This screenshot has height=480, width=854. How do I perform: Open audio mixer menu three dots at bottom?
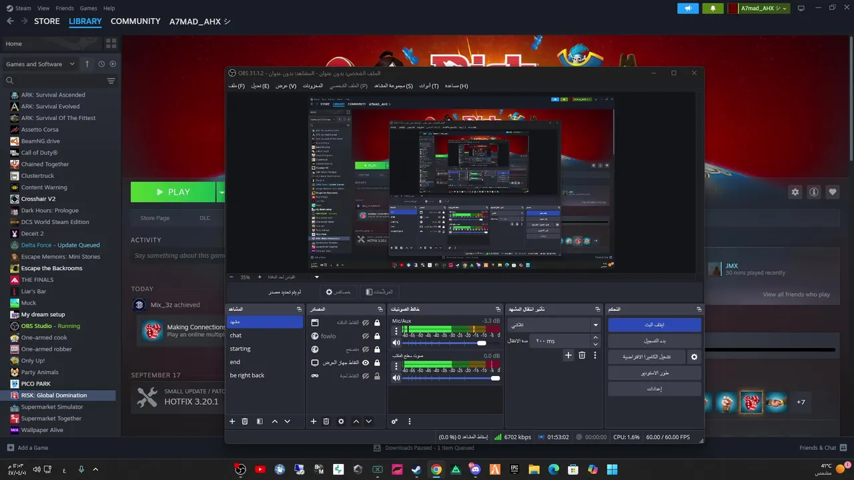[410, 421]
